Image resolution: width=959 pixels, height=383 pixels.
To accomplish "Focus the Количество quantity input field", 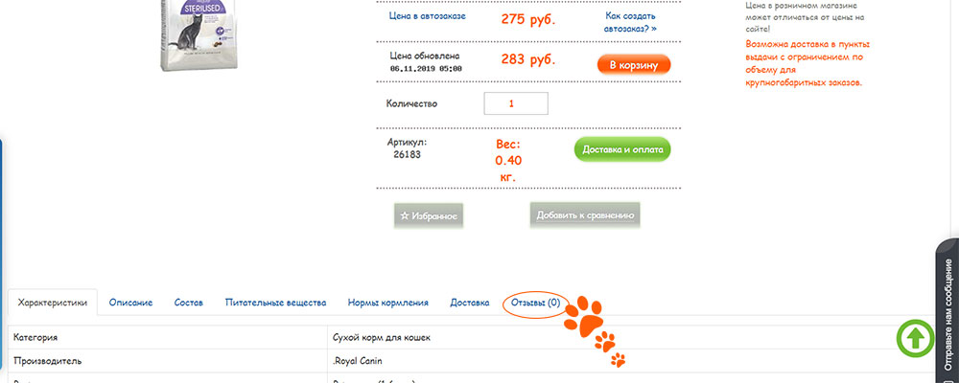I will (516, 103).
